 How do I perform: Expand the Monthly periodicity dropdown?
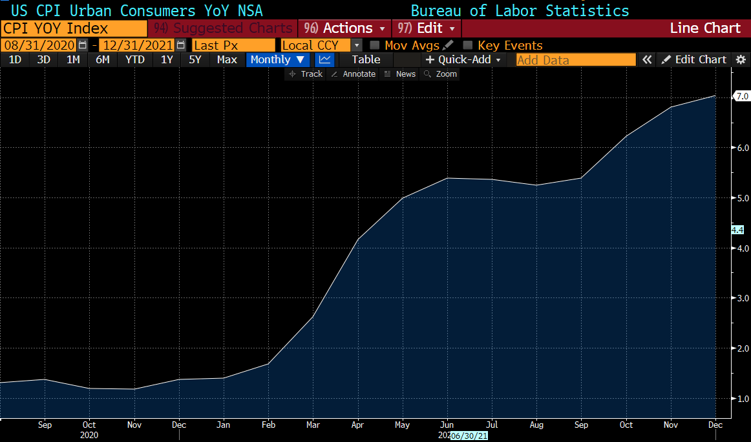pyautogui.click(x=278, y=59)
